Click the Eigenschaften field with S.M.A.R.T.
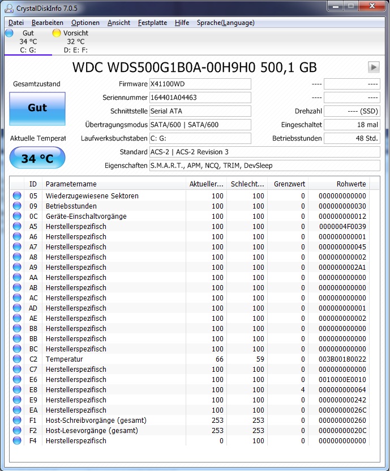The image size is (390, 471). coord(264,166)
